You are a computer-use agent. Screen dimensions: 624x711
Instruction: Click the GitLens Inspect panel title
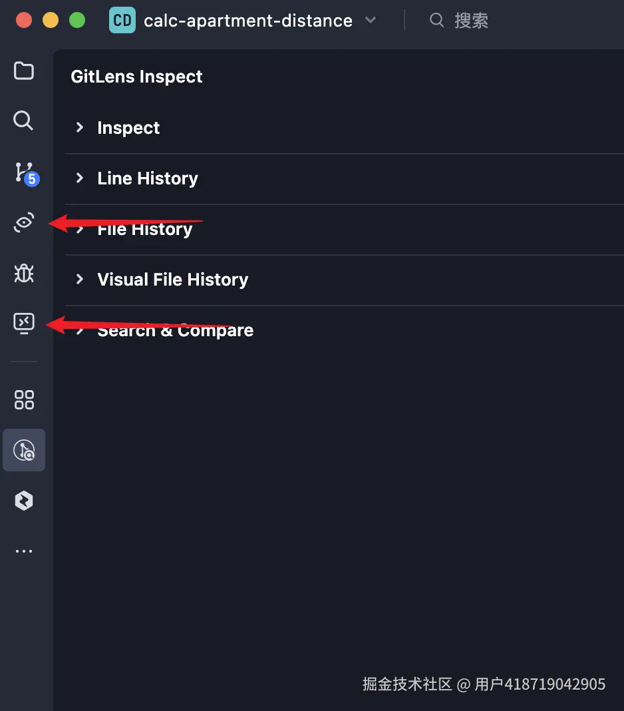coord(136,77)
